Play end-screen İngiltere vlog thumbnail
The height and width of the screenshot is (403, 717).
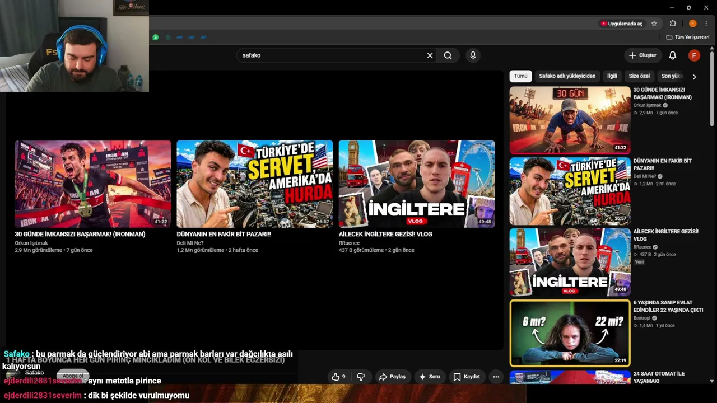[417, 184]
